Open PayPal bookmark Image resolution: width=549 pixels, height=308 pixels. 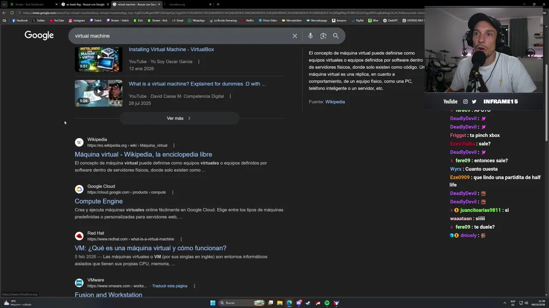pos(358,21)
